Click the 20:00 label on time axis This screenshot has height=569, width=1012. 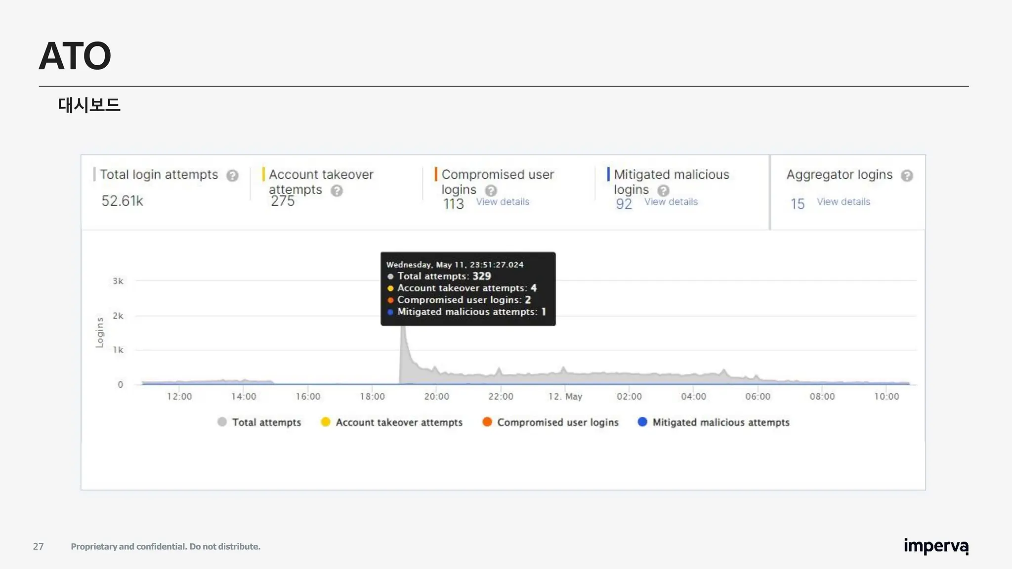tap(436, 397)
